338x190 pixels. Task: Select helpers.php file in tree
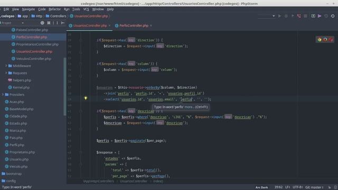click(x=22, y=80)
